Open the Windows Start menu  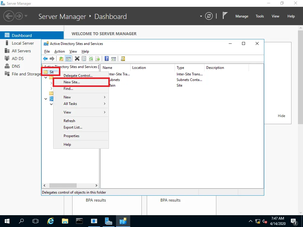click(7, 221)
